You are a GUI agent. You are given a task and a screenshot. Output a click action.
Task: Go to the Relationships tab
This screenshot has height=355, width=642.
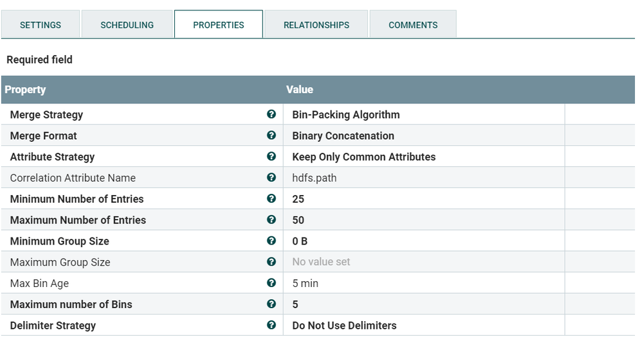(x=316, y=24)
